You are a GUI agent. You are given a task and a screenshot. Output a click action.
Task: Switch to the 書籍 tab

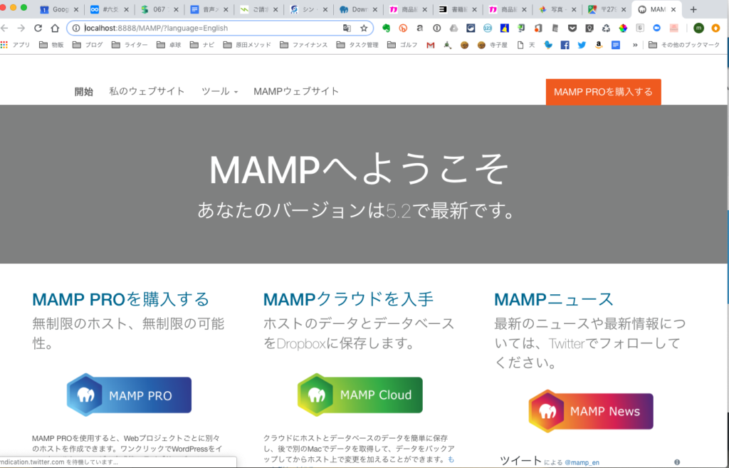[456, 9]
